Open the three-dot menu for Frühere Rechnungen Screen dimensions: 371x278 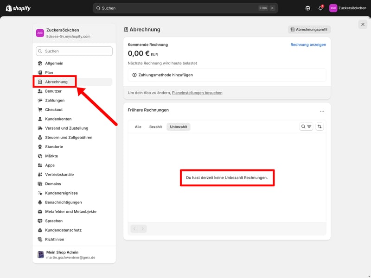pos(322,111)
